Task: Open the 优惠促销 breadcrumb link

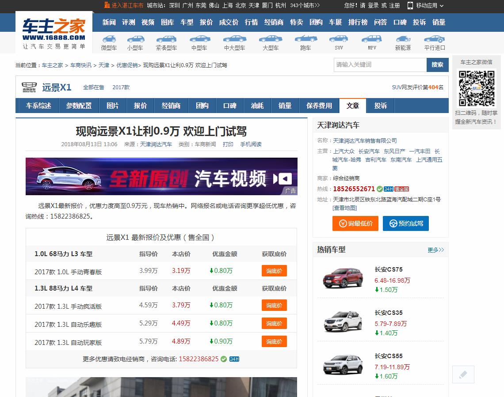Action: pyautogui.click(x=127, y=65)
